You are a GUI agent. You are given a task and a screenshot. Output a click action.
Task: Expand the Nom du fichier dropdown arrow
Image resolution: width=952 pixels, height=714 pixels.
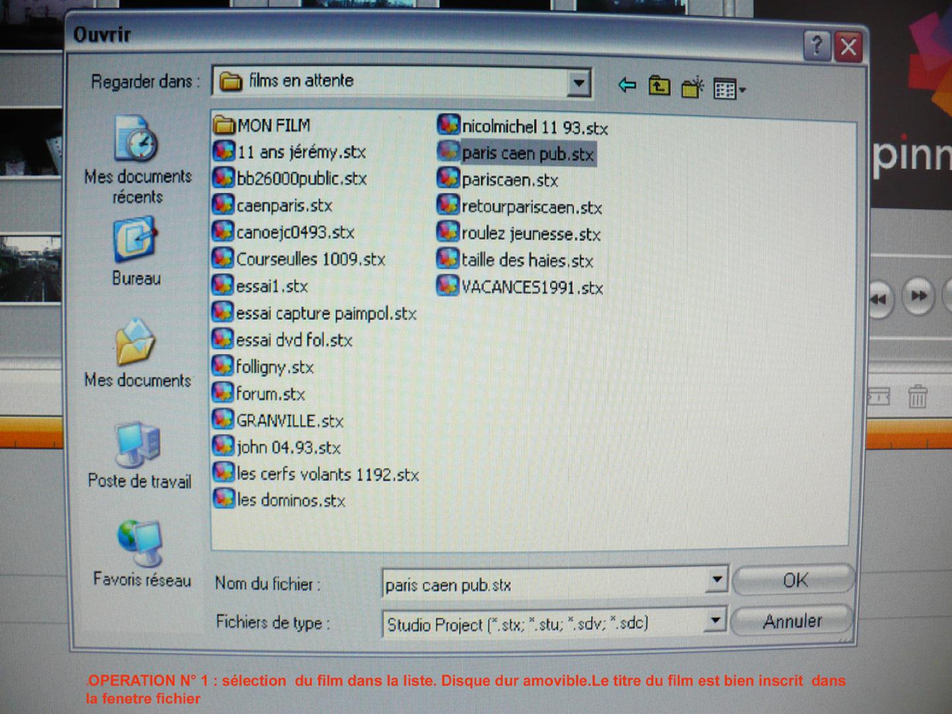[x=717, y=580]
